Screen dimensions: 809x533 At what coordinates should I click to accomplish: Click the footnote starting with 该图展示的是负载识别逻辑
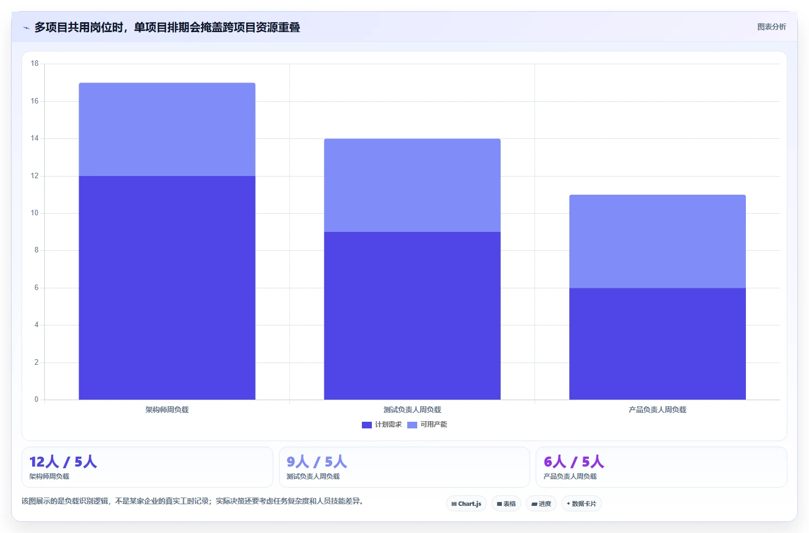pos(193,501)
